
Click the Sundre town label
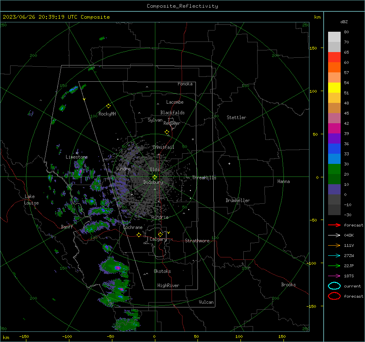point(123,168)
